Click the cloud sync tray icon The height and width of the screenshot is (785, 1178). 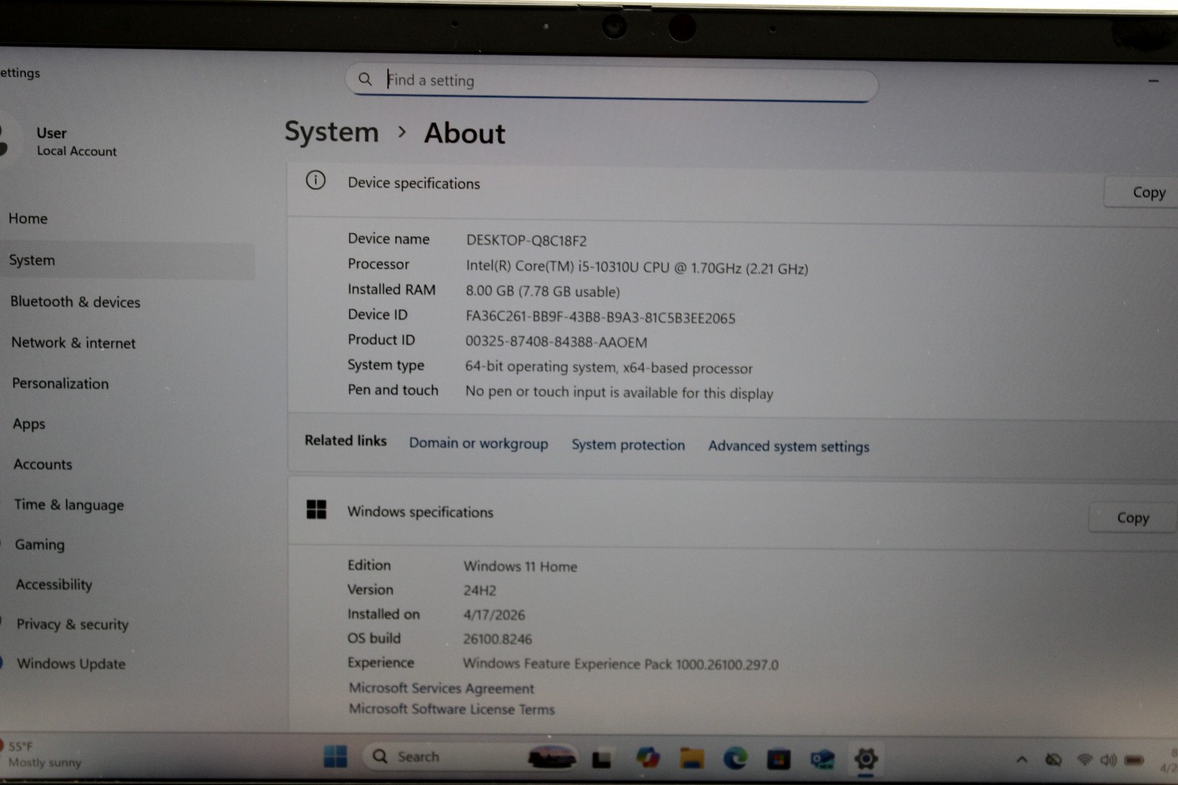[1054, 759]
